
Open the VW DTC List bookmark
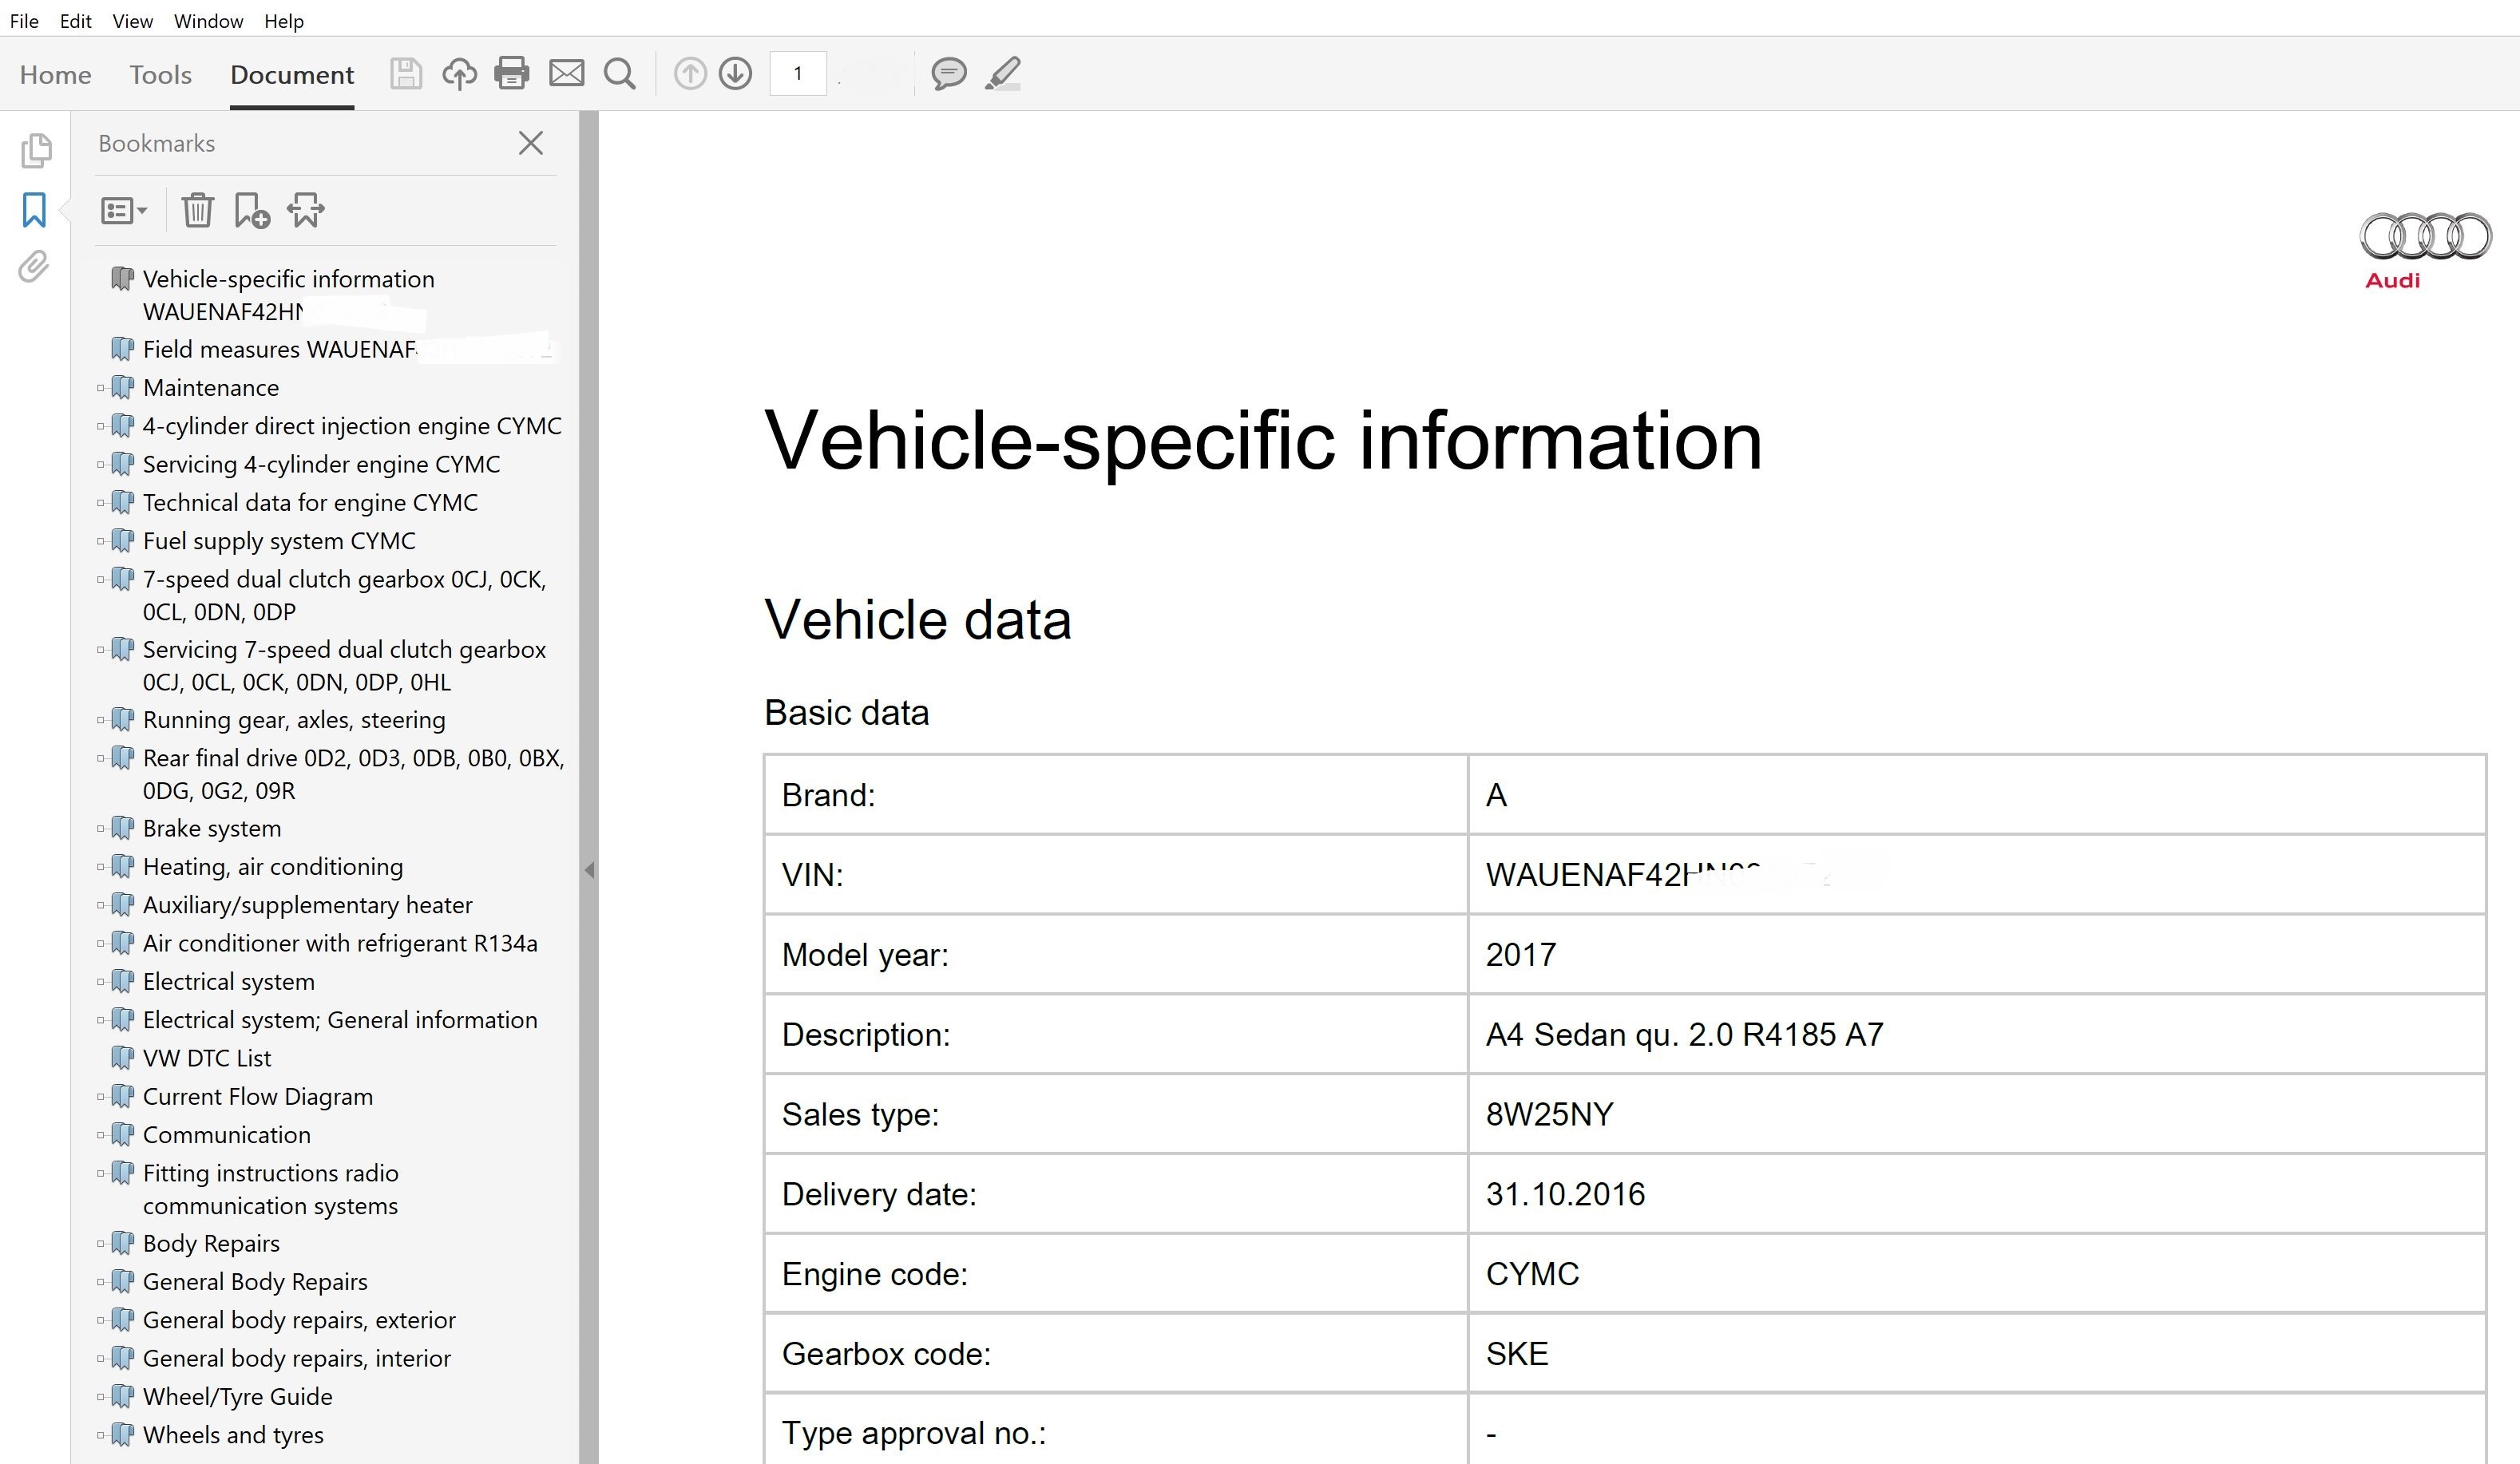point(207,1058)
